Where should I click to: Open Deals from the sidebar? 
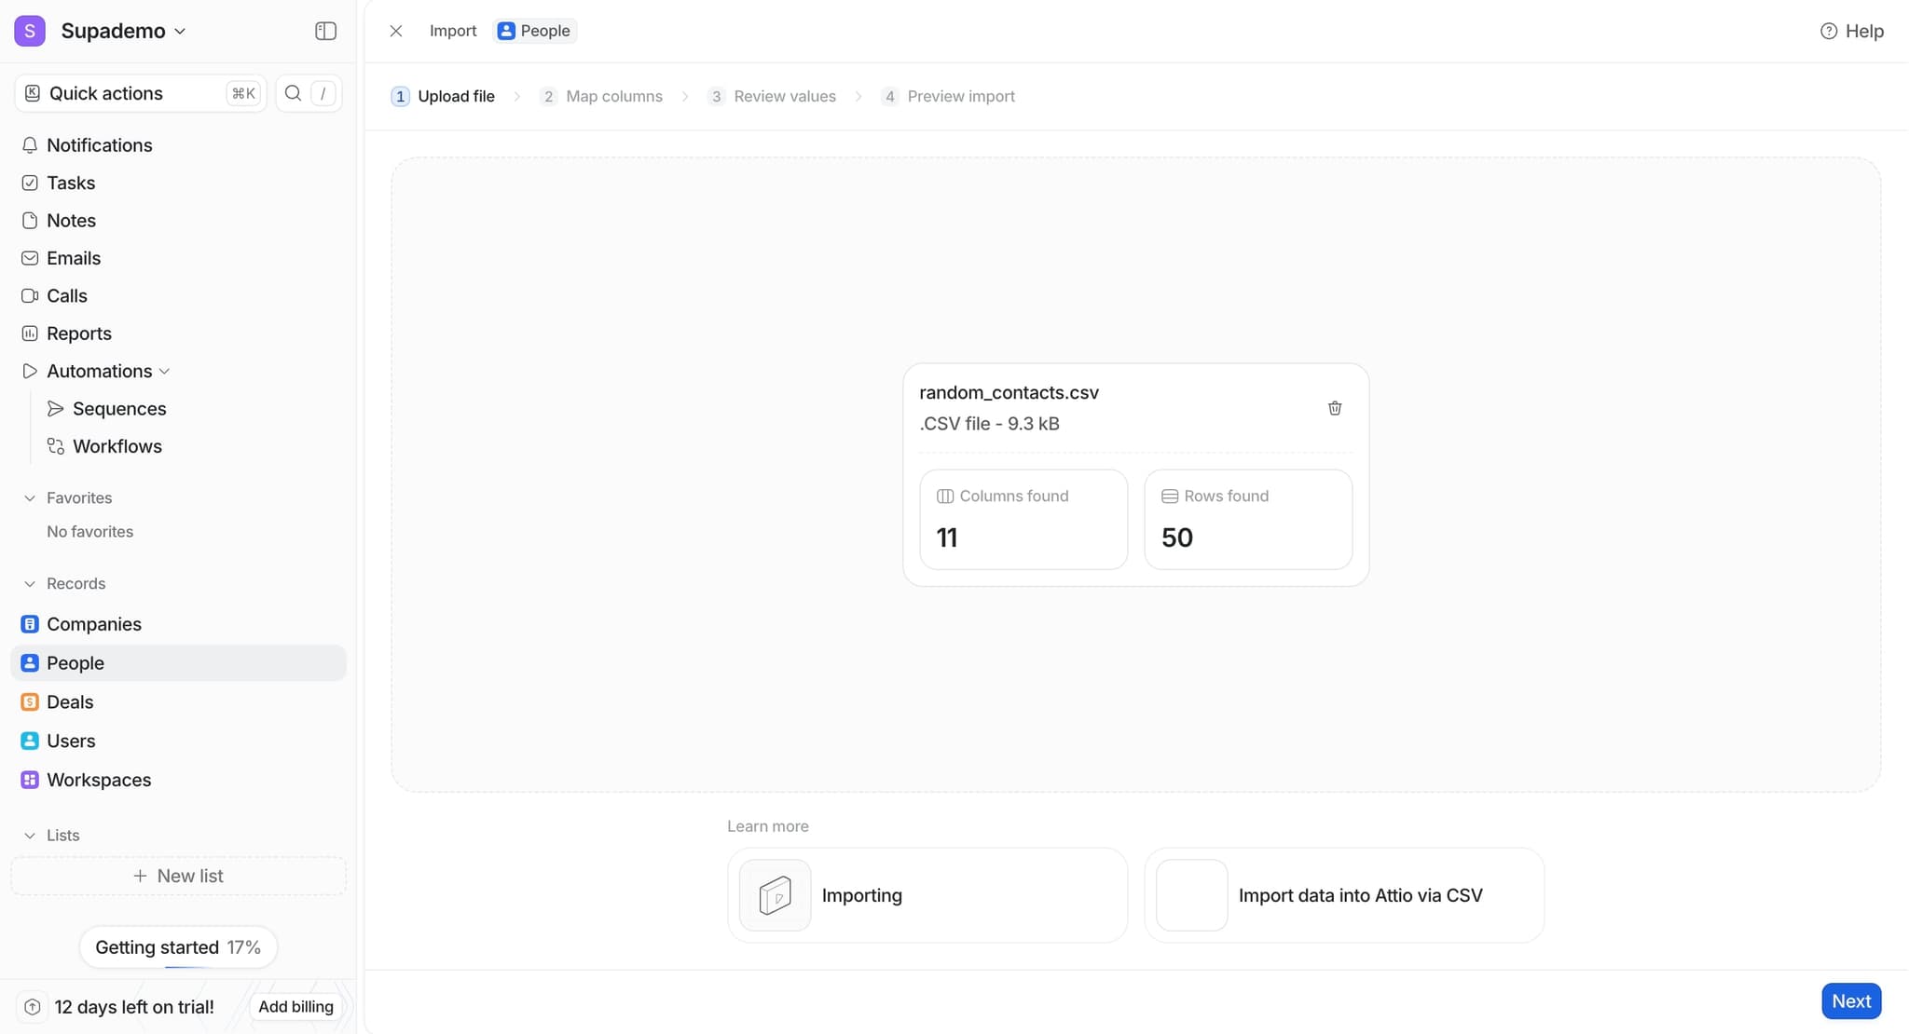(x=69, y=701)
